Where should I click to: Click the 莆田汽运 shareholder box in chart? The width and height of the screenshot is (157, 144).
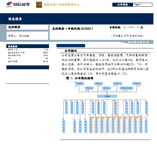106,88
